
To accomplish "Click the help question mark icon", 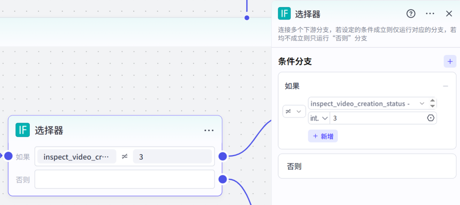I will coord(411,14).
